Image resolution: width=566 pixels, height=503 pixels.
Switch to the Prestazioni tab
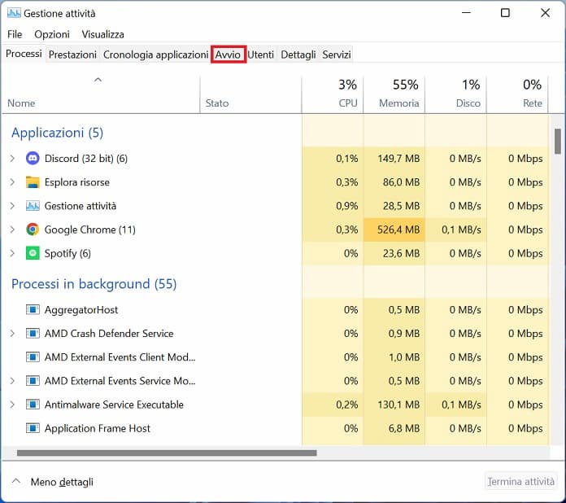(x=72, y=55)
